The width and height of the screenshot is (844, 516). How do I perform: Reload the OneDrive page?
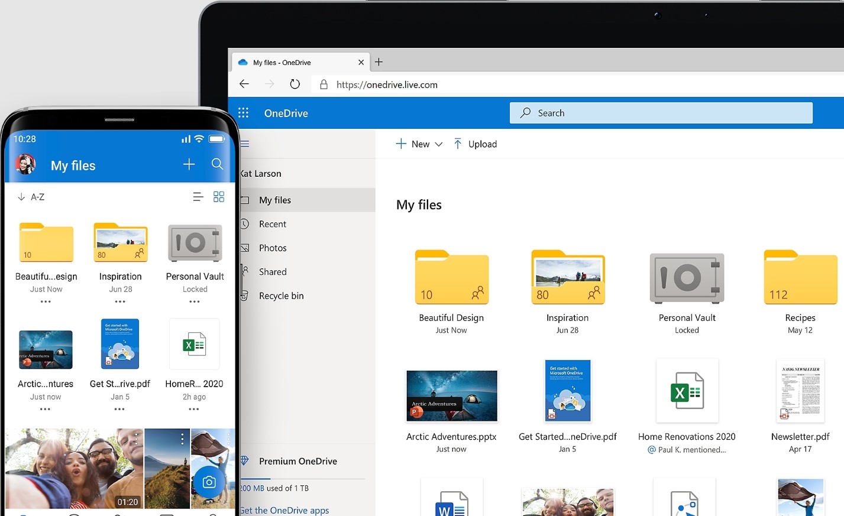point(295,84)
